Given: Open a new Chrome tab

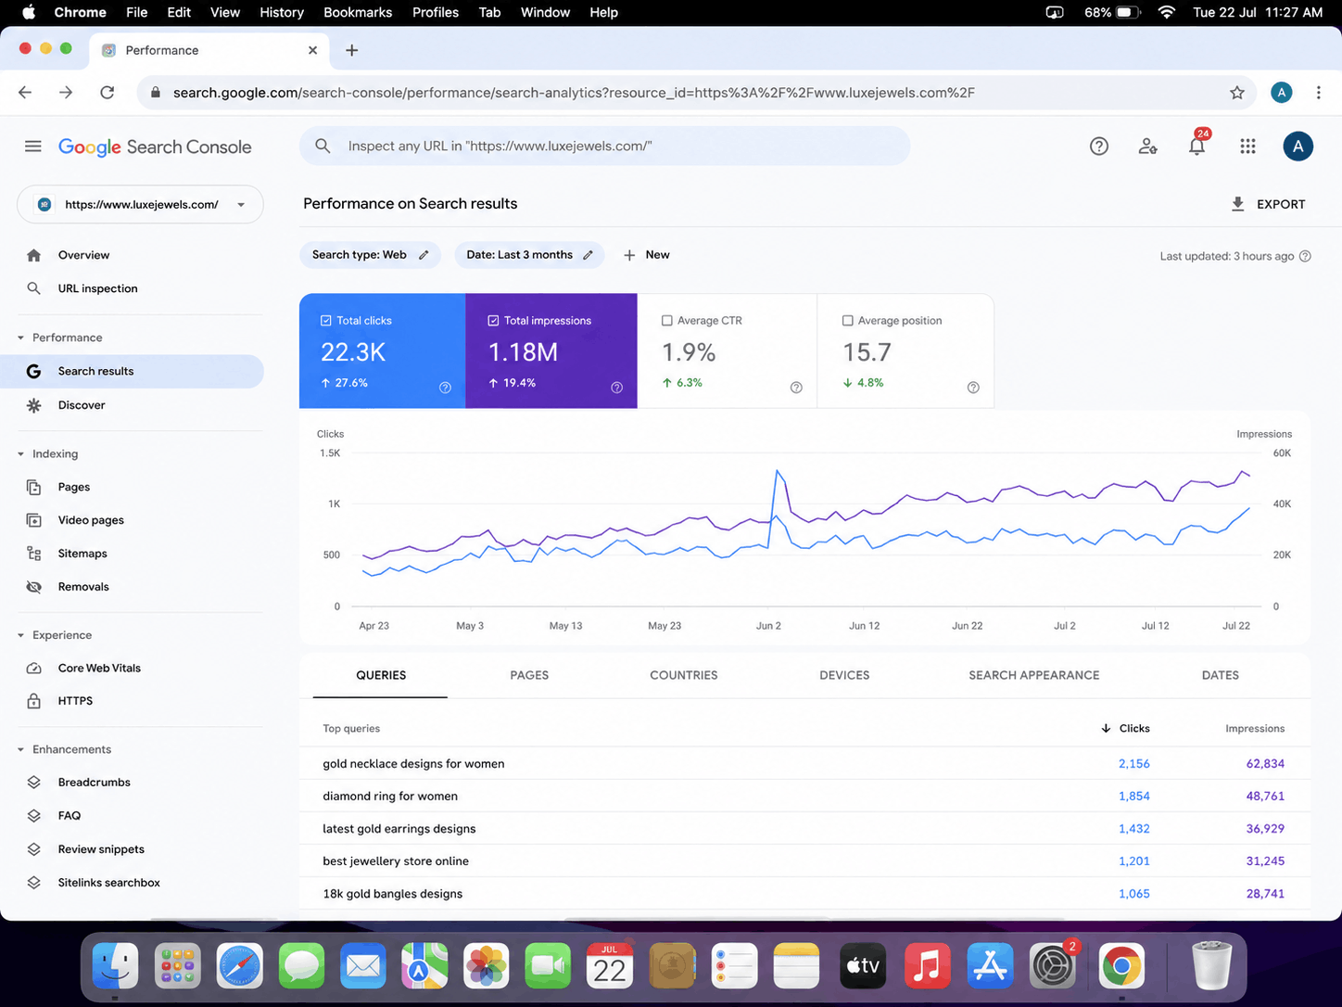Looking at the screenshot, I should (351, 50).
